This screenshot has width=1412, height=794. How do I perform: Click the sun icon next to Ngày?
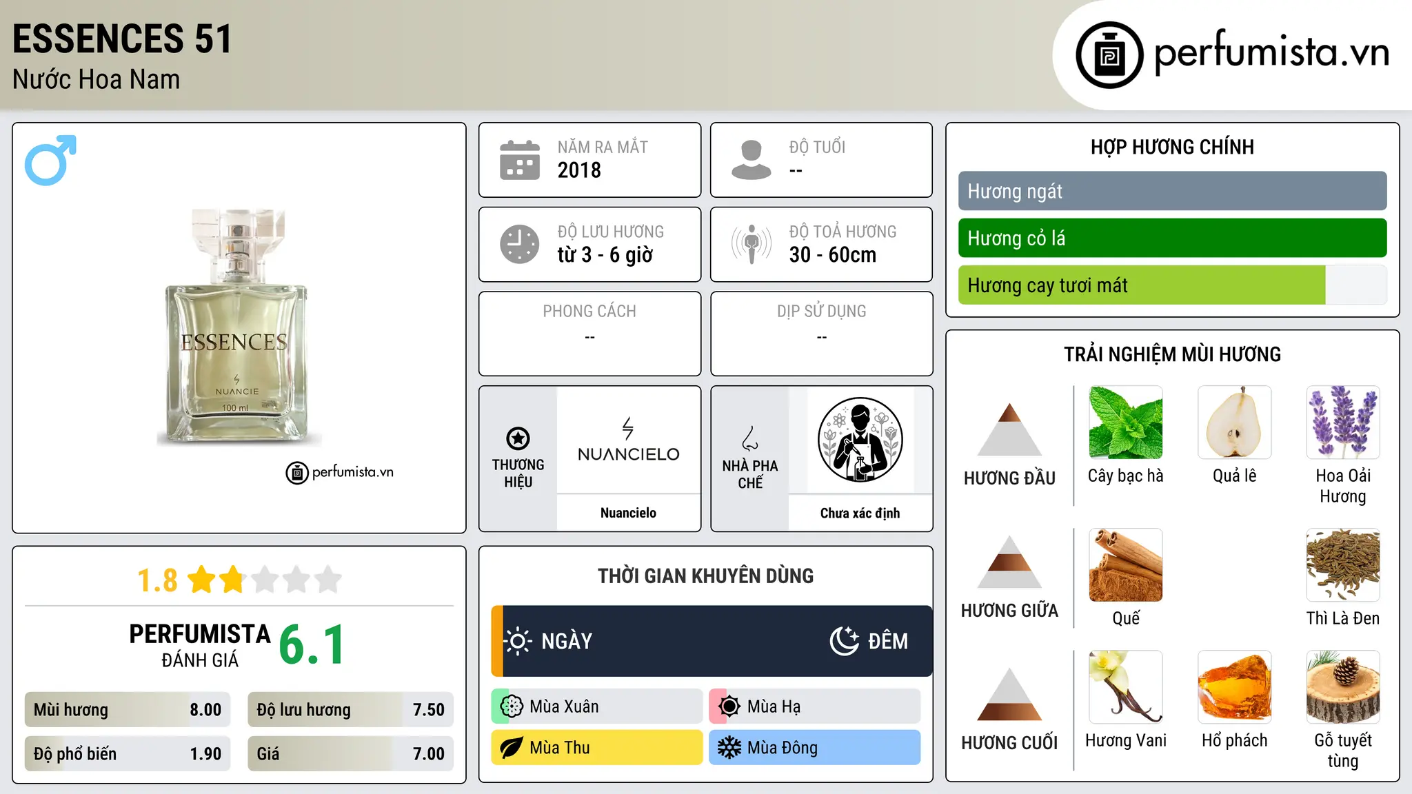[517, 641]
